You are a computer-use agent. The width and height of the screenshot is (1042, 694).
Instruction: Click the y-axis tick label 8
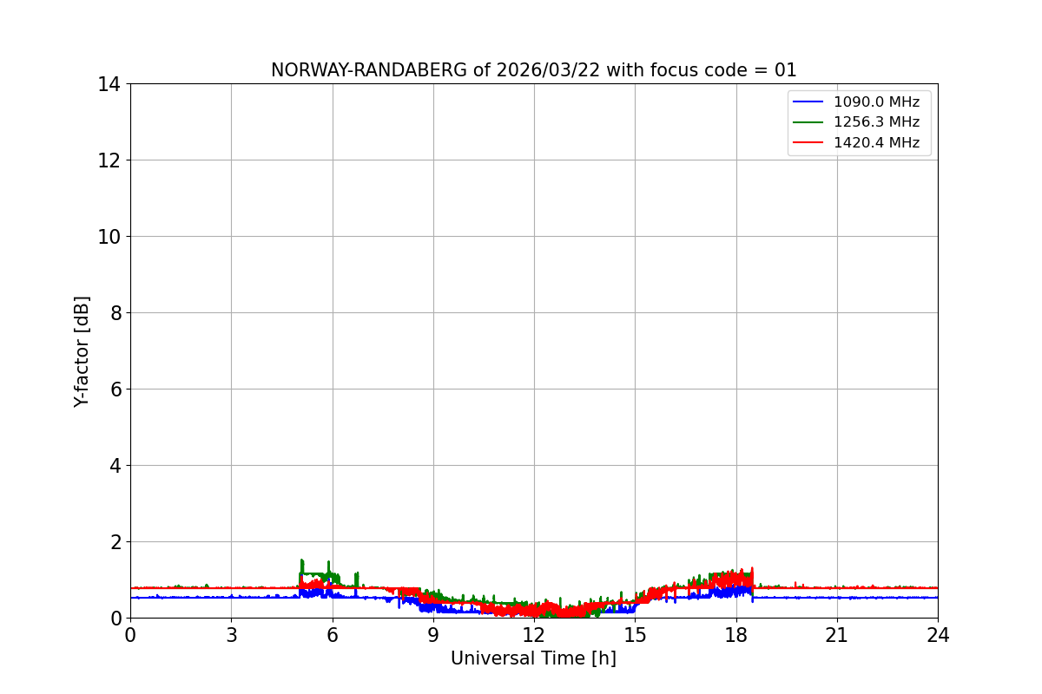(x=115, y=313)
